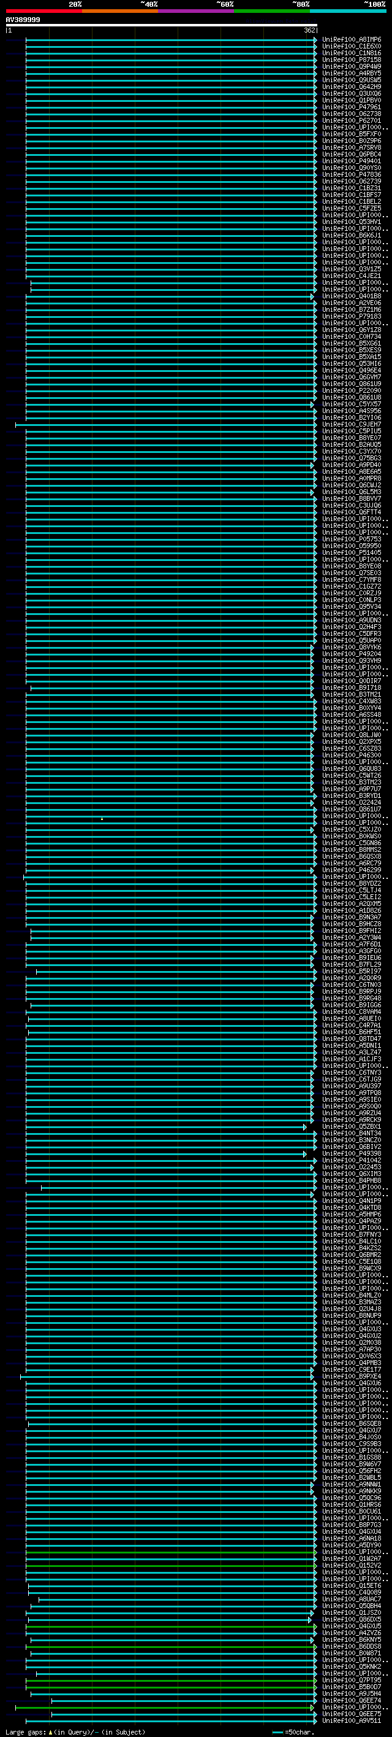Click the red 20% identity legend segment
Viewport: 392px width, 1737px height.
tap(43, 11)
